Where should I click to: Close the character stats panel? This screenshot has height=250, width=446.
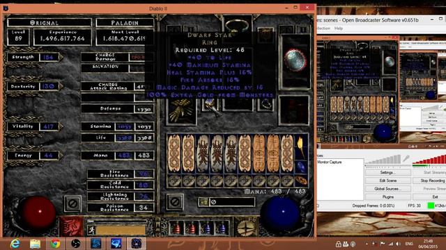[x=72, y=203]
